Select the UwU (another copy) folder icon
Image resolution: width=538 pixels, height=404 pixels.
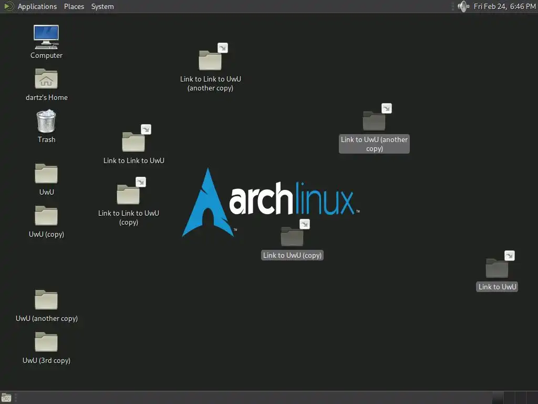pos(46,300)
